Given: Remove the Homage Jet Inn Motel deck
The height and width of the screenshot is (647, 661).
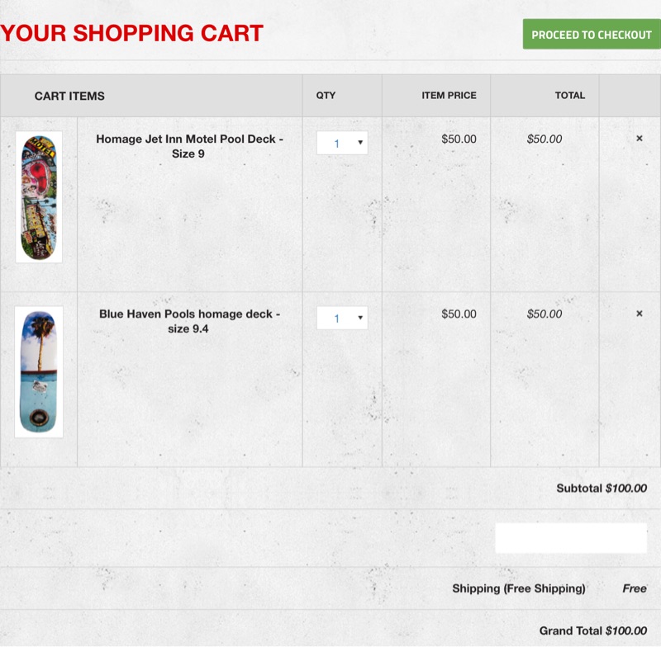Looking at the screenshot, I should [639, 139].
